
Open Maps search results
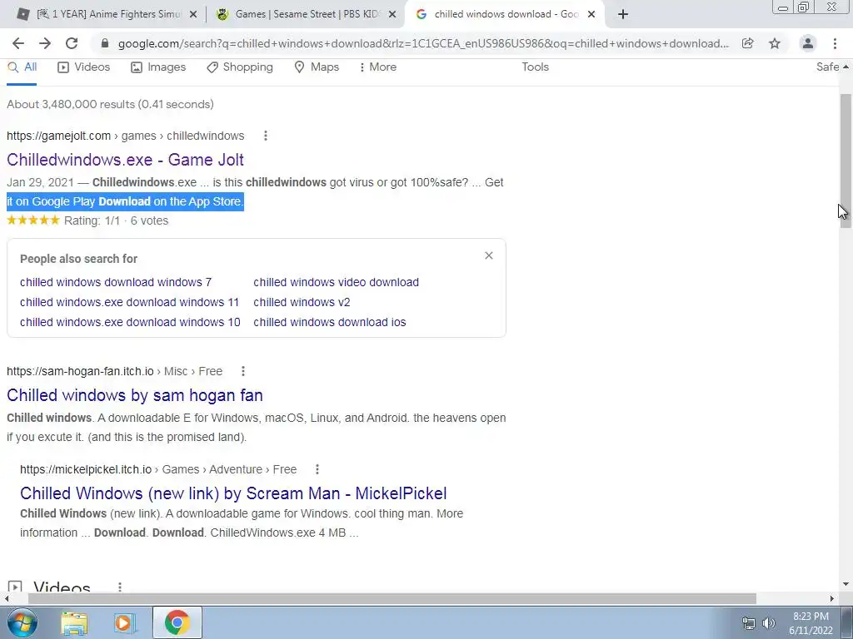click(317, 67)
